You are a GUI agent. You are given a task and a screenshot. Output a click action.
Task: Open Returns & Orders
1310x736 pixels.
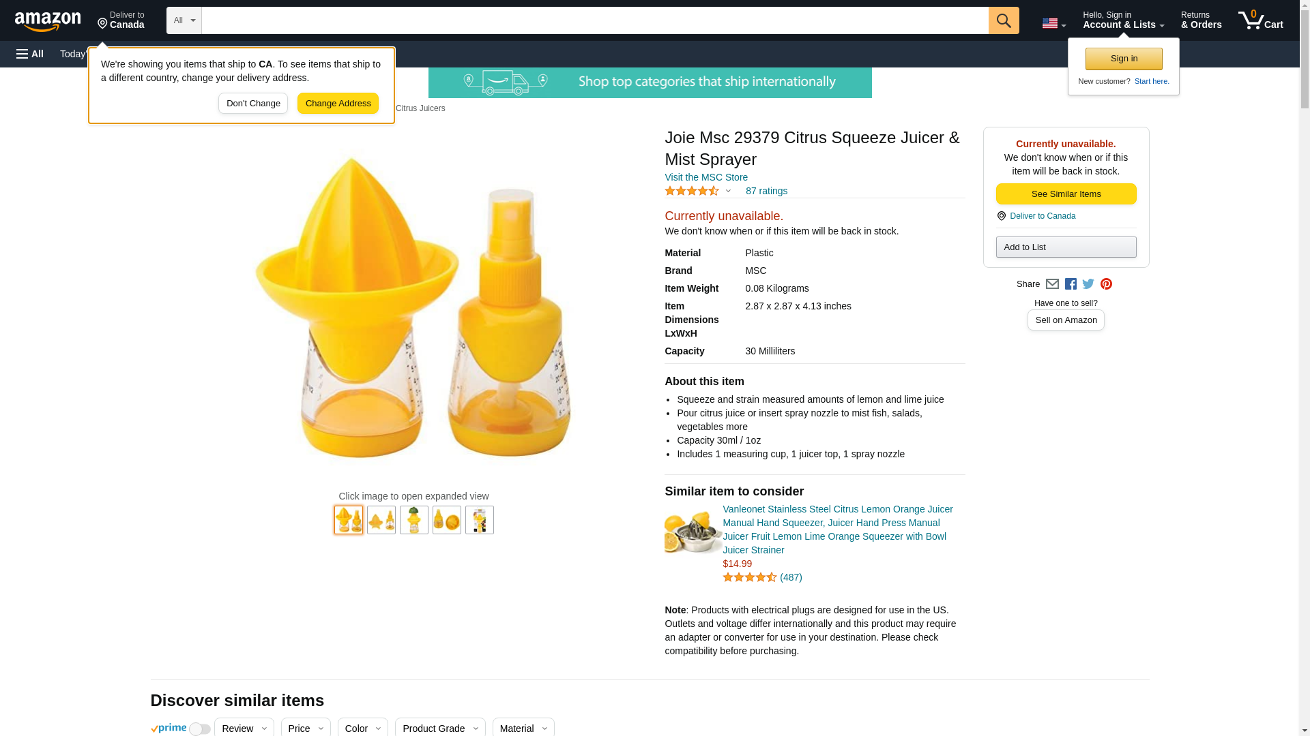pyautogui.click(x=1201, y=20)
